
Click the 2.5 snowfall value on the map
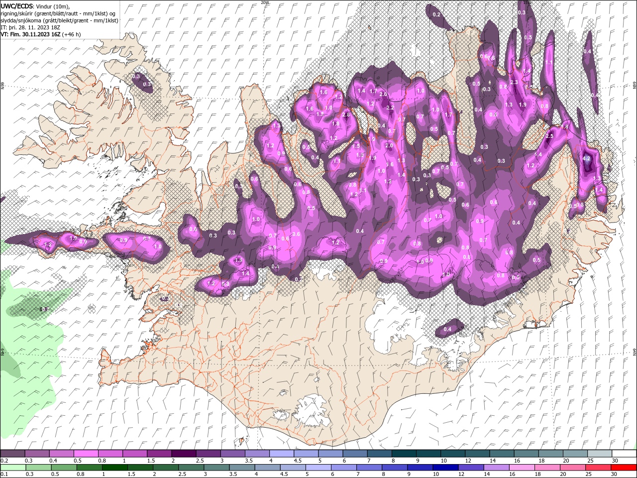(x=550, y=136)
